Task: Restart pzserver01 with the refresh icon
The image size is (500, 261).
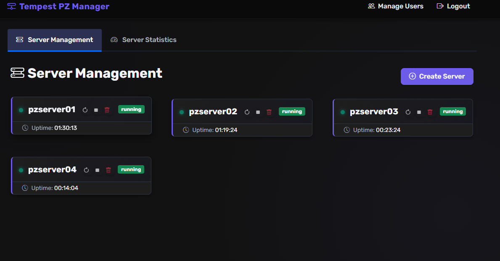Action: tap(85, 110)
